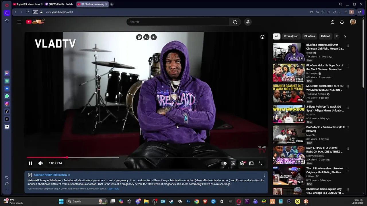Open a new browser tab
This screenshot has width=367, height=206.
[112, 4]
